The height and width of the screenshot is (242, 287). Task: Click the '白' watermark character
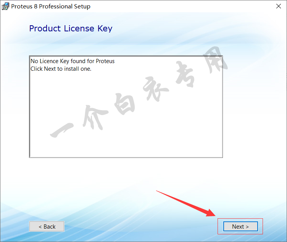125,103
